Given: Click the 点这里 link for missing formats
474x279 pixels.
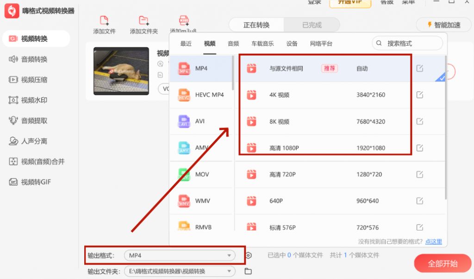Looking at the screenshot, I should coord(433,241).
